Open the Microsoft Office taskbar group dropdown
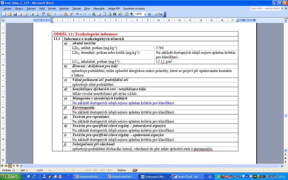The image size is (288, 180). coord(170,177)
